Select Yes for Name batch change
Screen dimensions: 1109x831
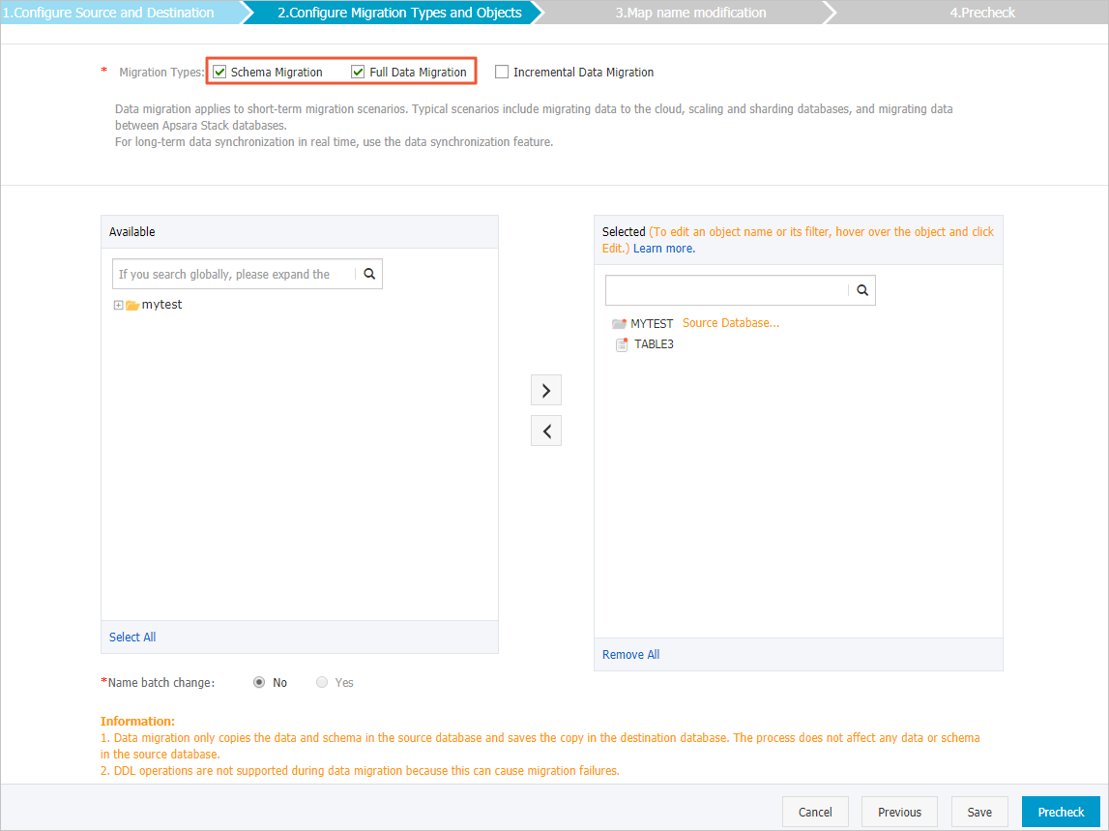(x=320, y=682)
